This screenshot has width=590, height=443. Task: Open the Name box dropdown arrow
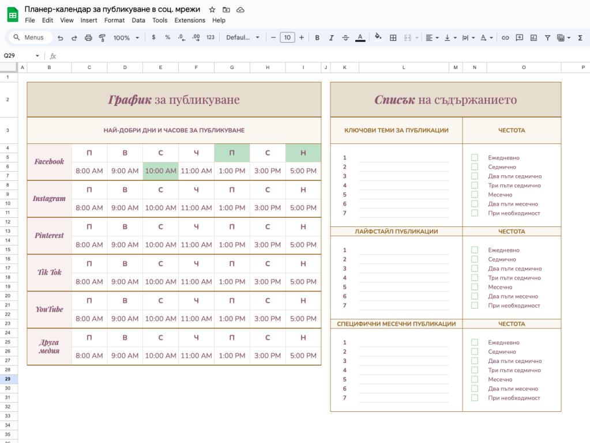point(37,56)
